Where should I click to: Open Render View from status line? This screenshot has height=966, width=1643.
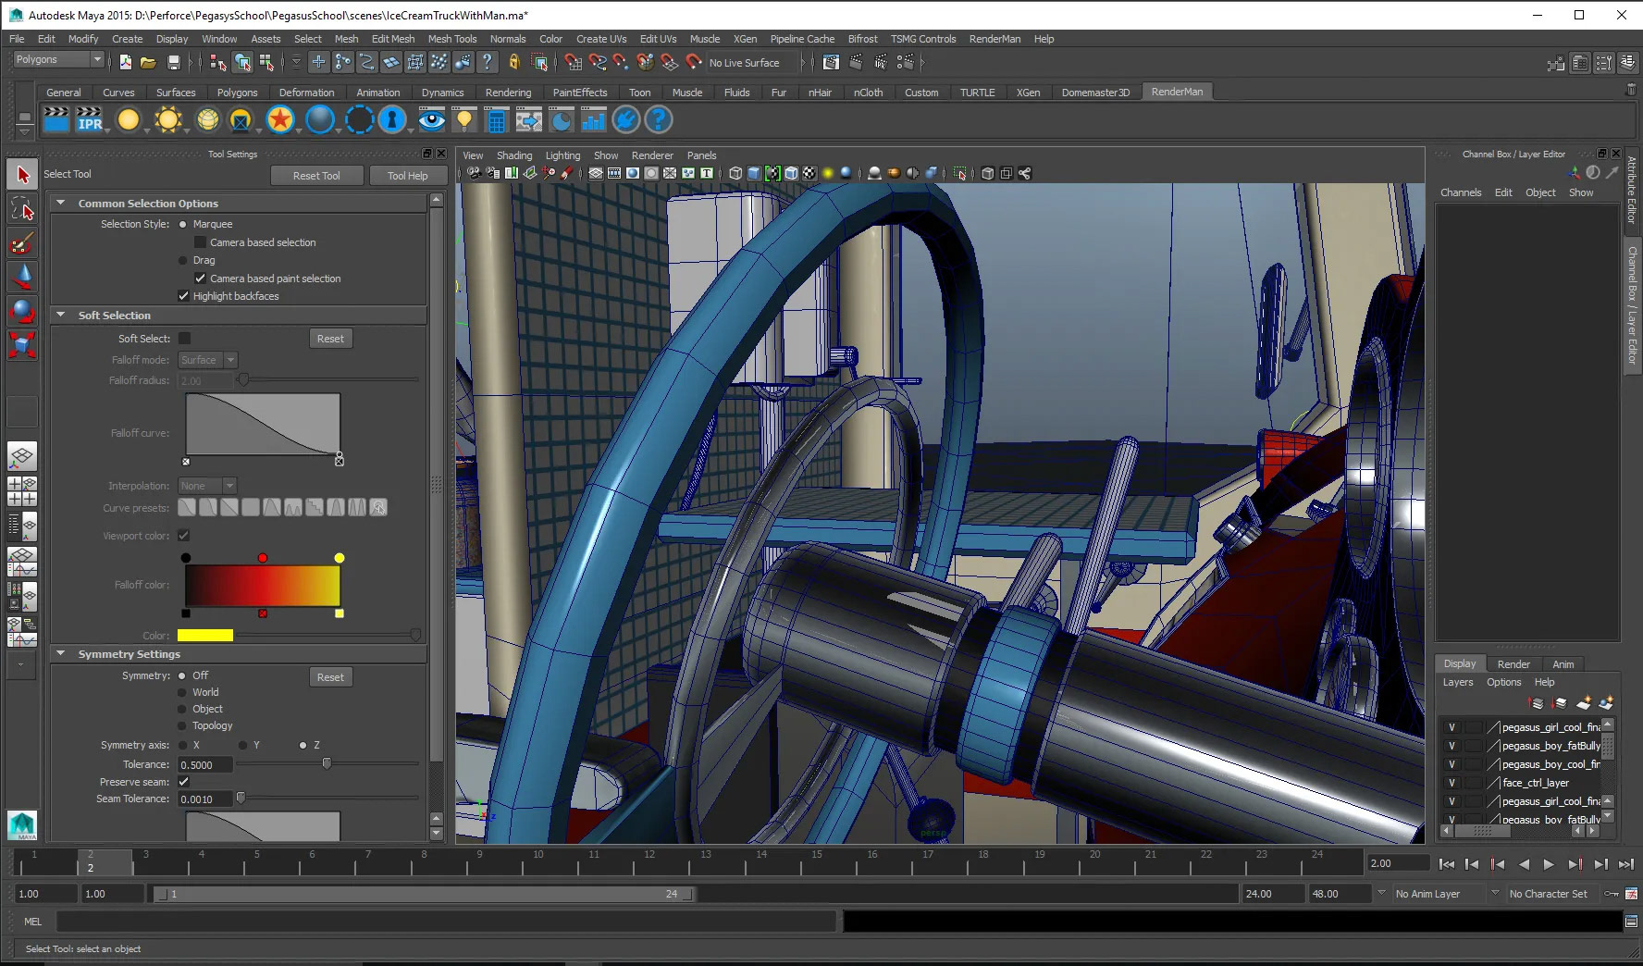(831, 62)
